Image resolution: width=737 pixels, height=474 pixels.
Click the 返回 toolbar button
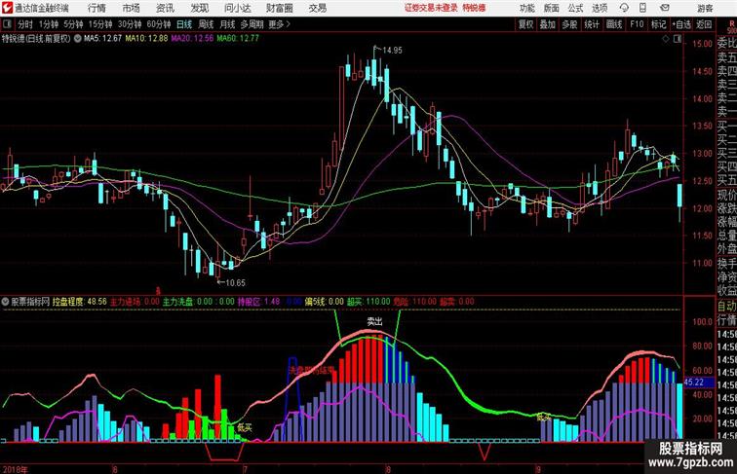(x=704, y=24)
